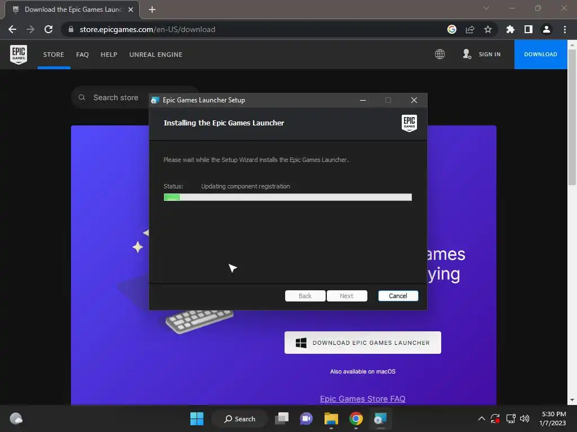Image resolution: width=577 pixels, height=432 pixels.
Task: Click the Chrome tab search chevron
Action: [x=486, y=8]
